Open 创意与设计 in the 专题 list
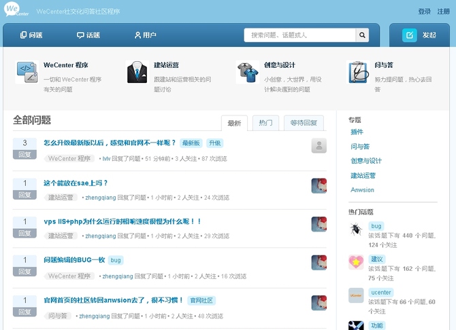Image resolution: width=456 pixels, height=330 pixels. 366,161
